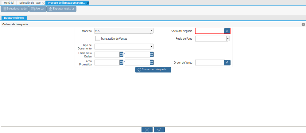Viewport: 306px width, 133px height.
Task: Open the Socio del Negocio lookup icon
Action: click(227, 31)
